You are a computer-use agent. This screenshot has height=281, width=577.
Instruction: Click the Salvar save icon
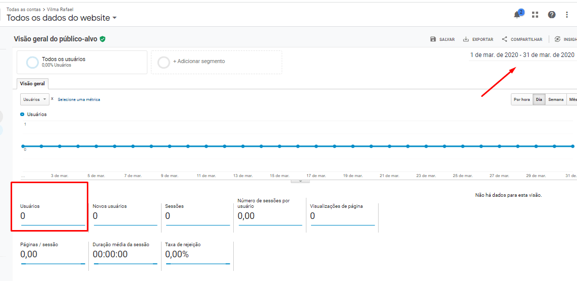click(433, 39)
